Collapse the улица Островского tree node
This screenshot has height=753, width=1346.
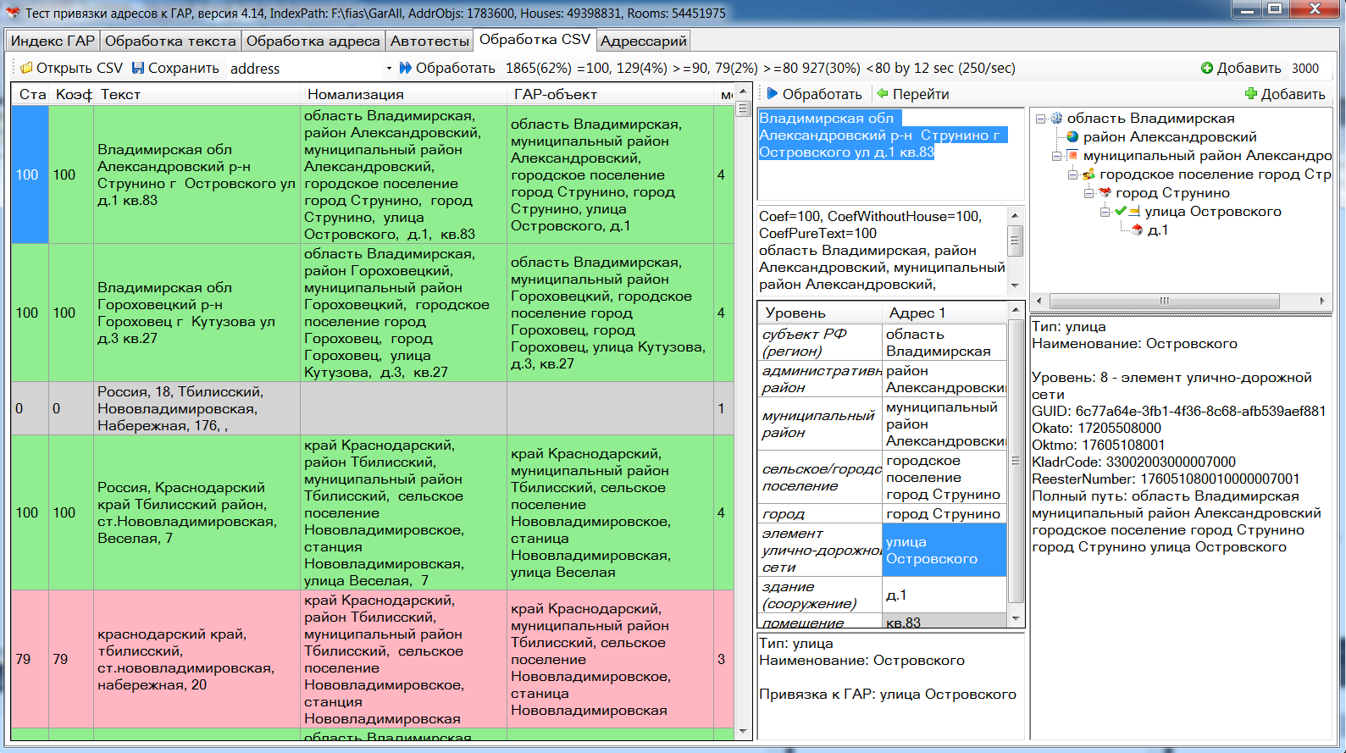pyautogui.click(x=1105, y=212)
